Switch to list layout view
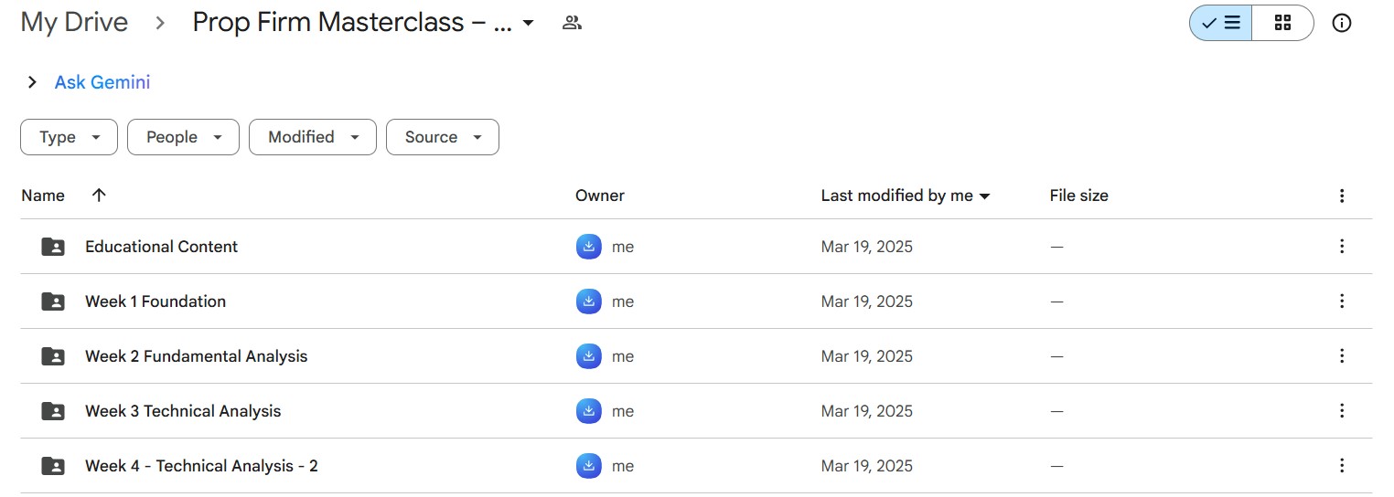Screen dimensions: 1394x497 (x=1221, y=24)
